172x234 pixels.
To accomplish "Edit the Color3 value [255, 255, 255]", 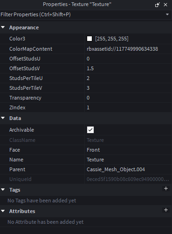I will point(112,39).
